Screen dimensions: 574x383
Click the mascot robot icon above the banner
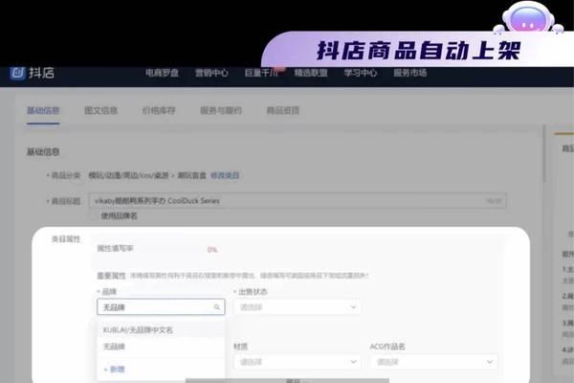pos(528,17)
